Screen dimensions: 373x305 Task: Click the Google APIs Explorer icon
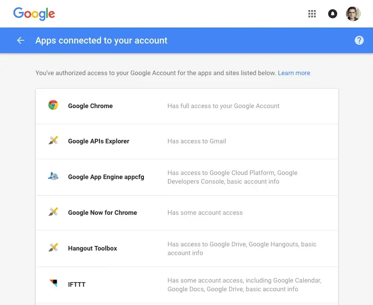53,141
